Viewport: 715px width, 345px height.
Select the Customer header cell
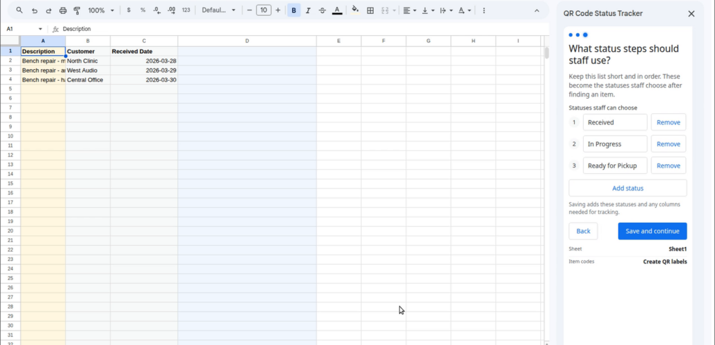click(x=88, y=51)
